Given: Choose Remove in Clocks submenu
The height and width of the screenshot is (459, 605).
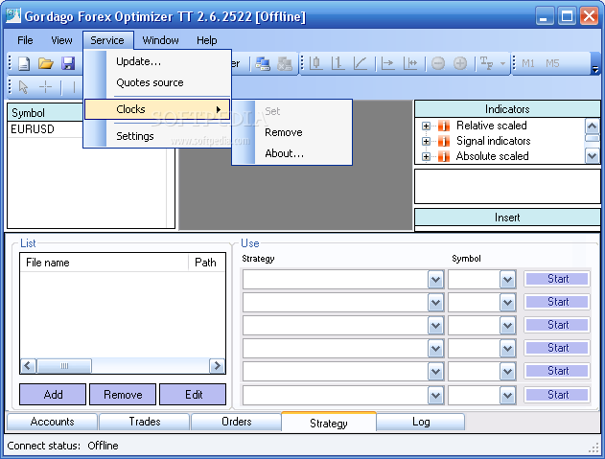Looking at the screenshot, I should point(292,132).
